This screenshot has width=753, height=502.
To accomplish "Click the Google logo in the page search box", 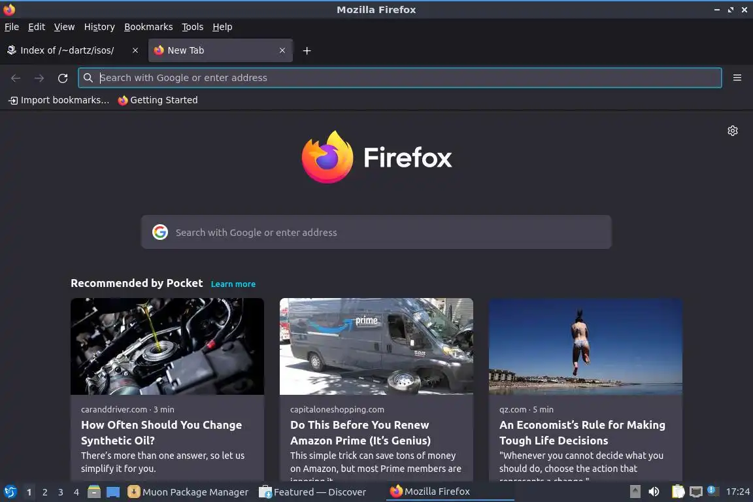I will [160, 232].
